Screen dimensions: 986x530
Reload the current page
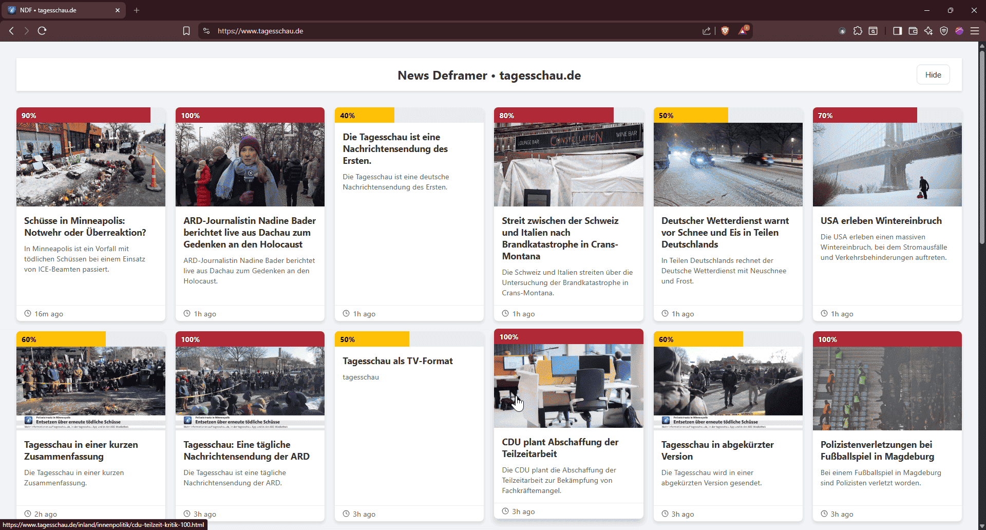point(42,31)
